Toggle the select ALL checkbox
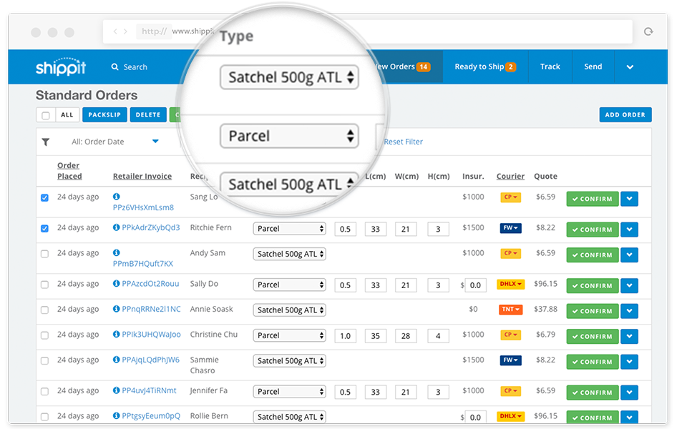This screenshot has height=429, width=687. [46, 115]
